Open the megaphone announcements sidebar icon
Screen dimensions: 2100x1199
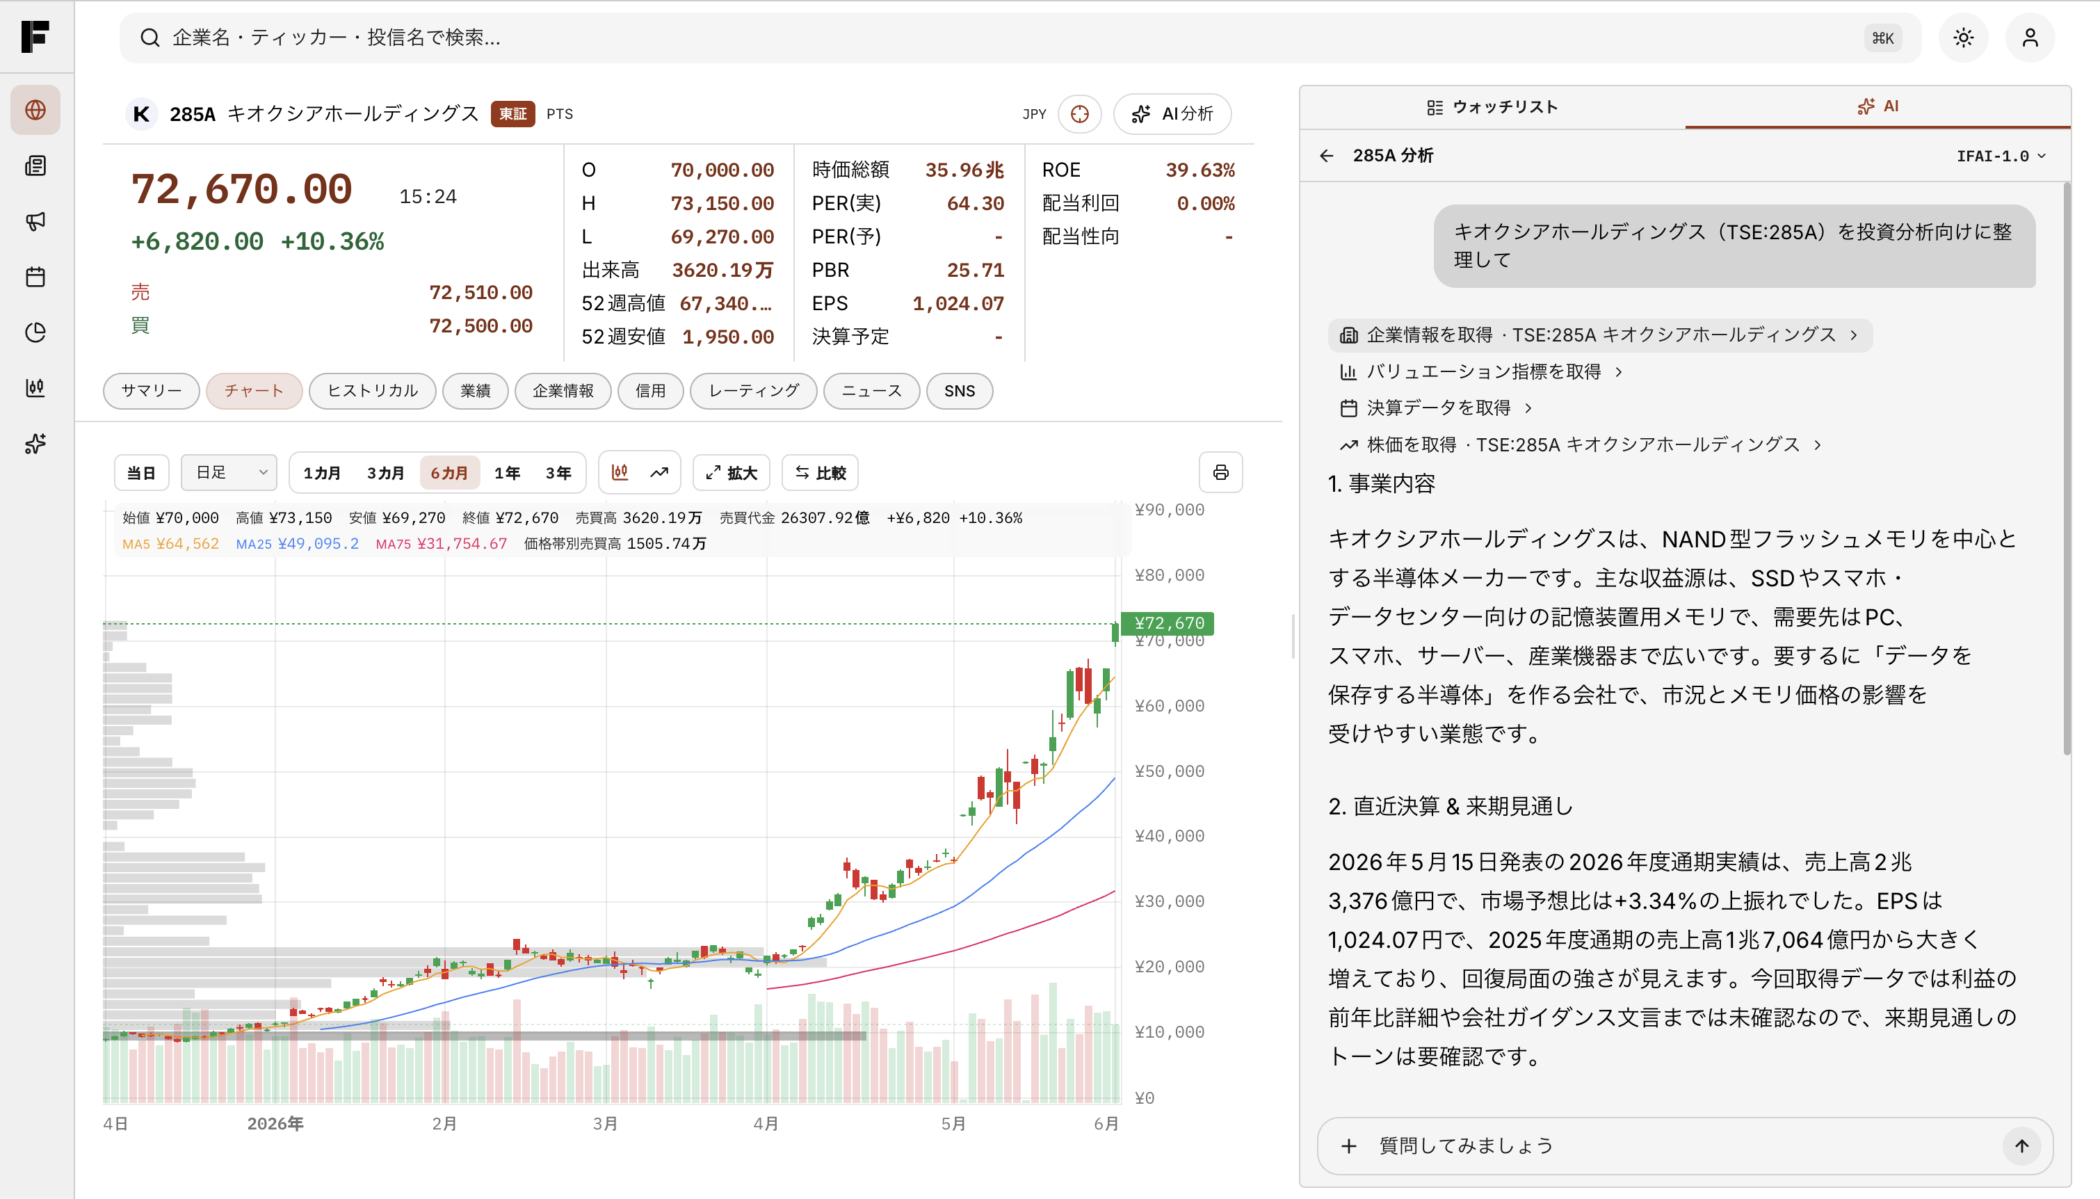[x=35, y=220]
